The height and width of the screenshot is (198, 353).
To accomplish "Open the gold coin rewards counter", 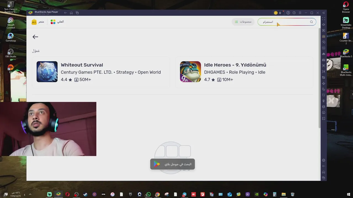I will pos(277,13).
